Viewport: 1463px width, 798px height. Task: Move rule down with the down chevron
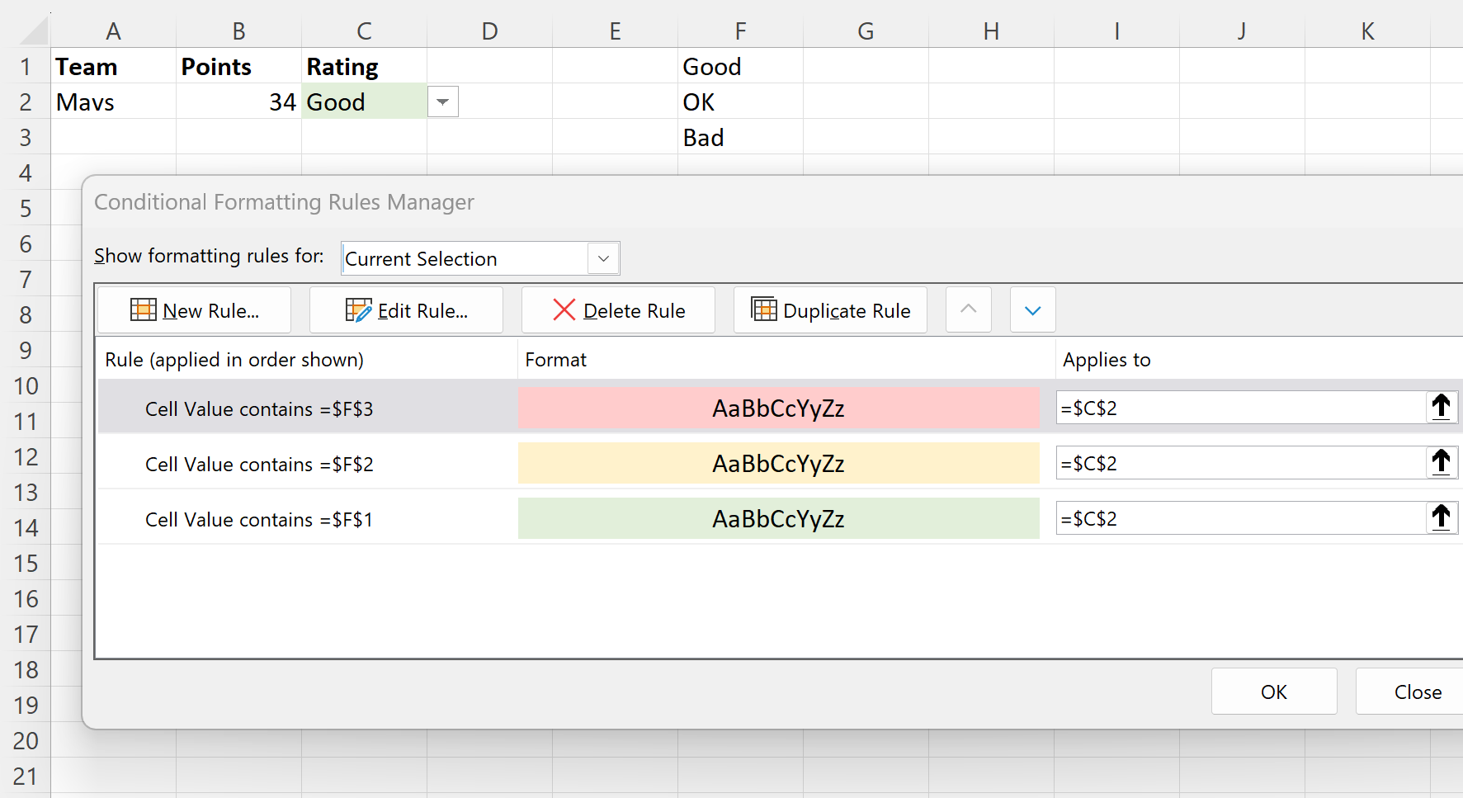tap(1032, 310)
